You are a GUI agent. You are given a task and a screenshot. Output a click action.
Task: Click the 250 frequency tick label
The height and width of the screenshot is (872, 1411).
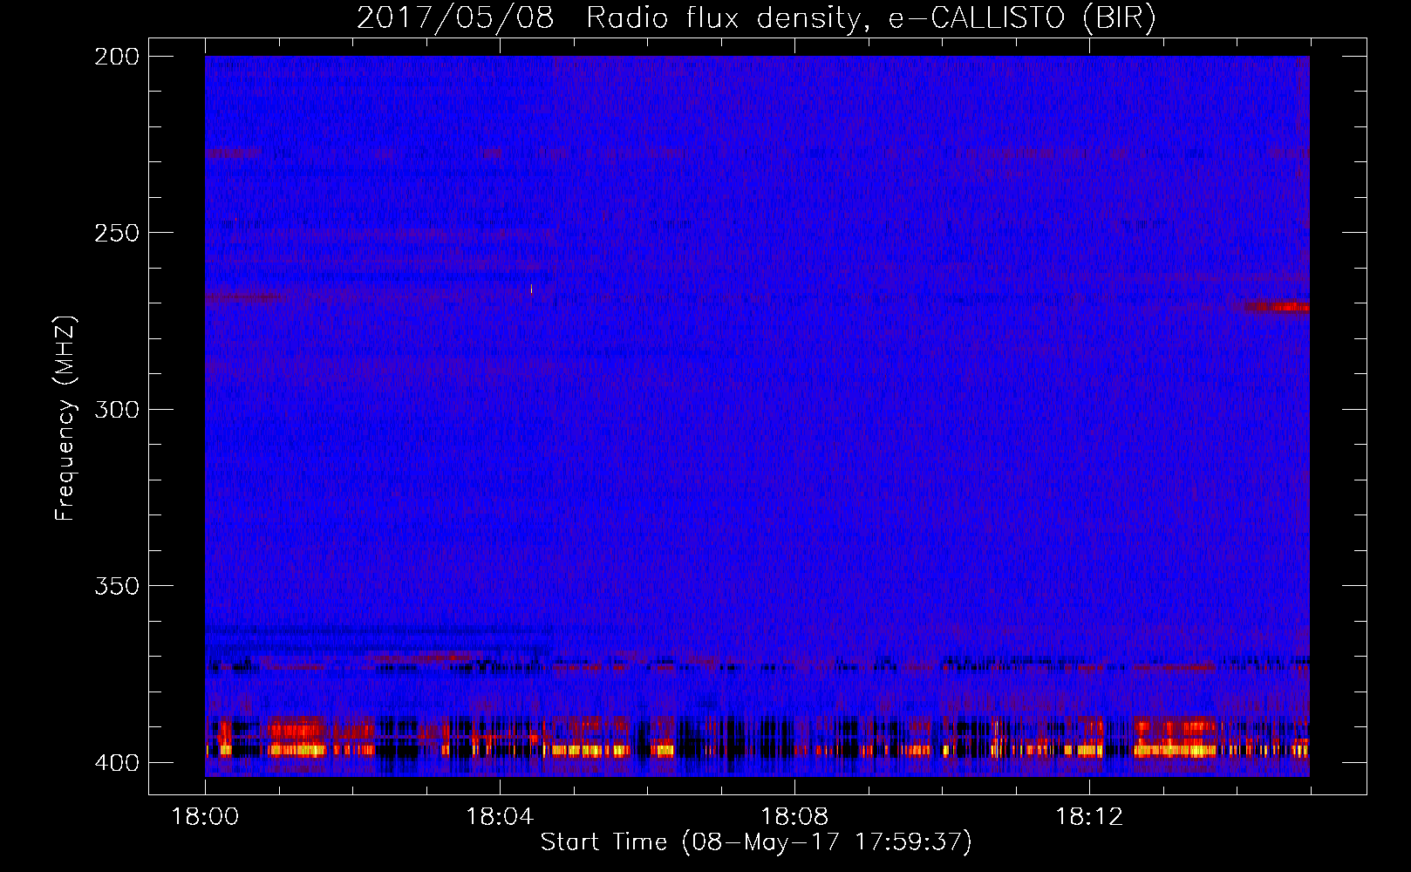117,233
